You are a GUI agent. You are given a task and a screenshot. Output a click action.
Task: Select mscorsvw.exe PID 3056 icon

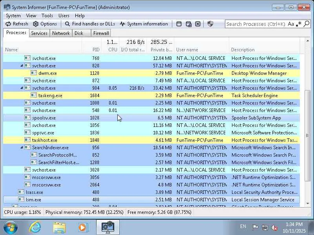[27, 177]
